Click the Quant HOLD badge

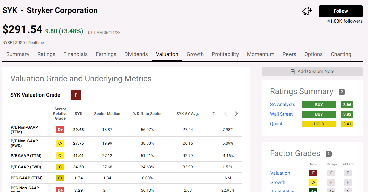[x=319, y=124]
